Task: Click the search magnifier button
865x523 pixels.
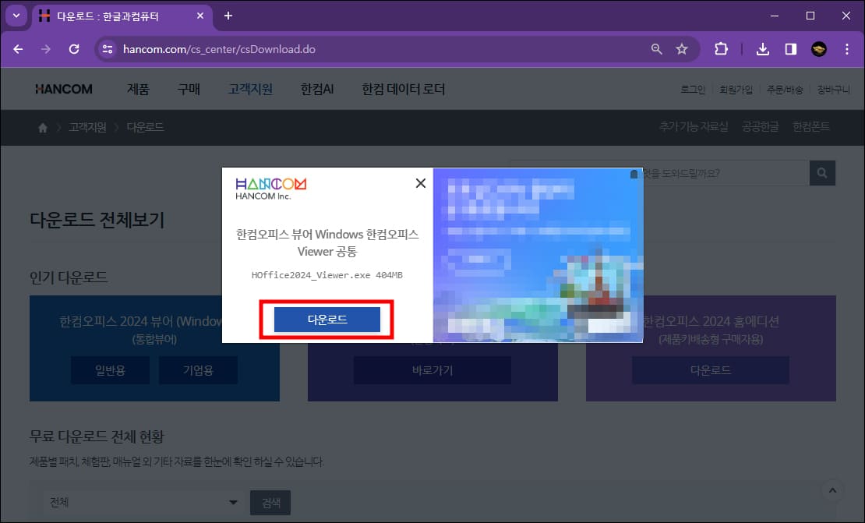Action: [x=822, y=172]
